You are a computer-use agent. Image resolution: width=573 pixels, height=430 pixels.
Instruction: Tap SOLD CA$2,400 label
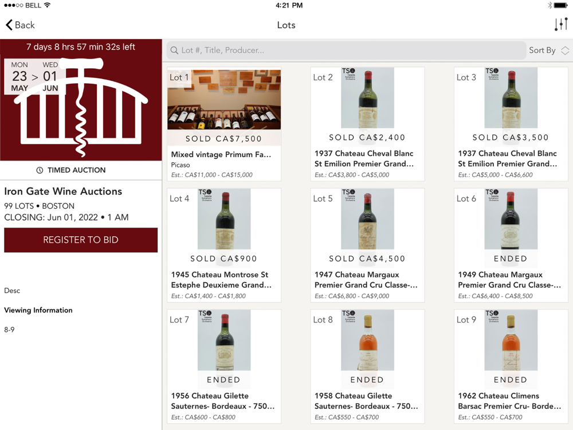(x=367, y=138)
